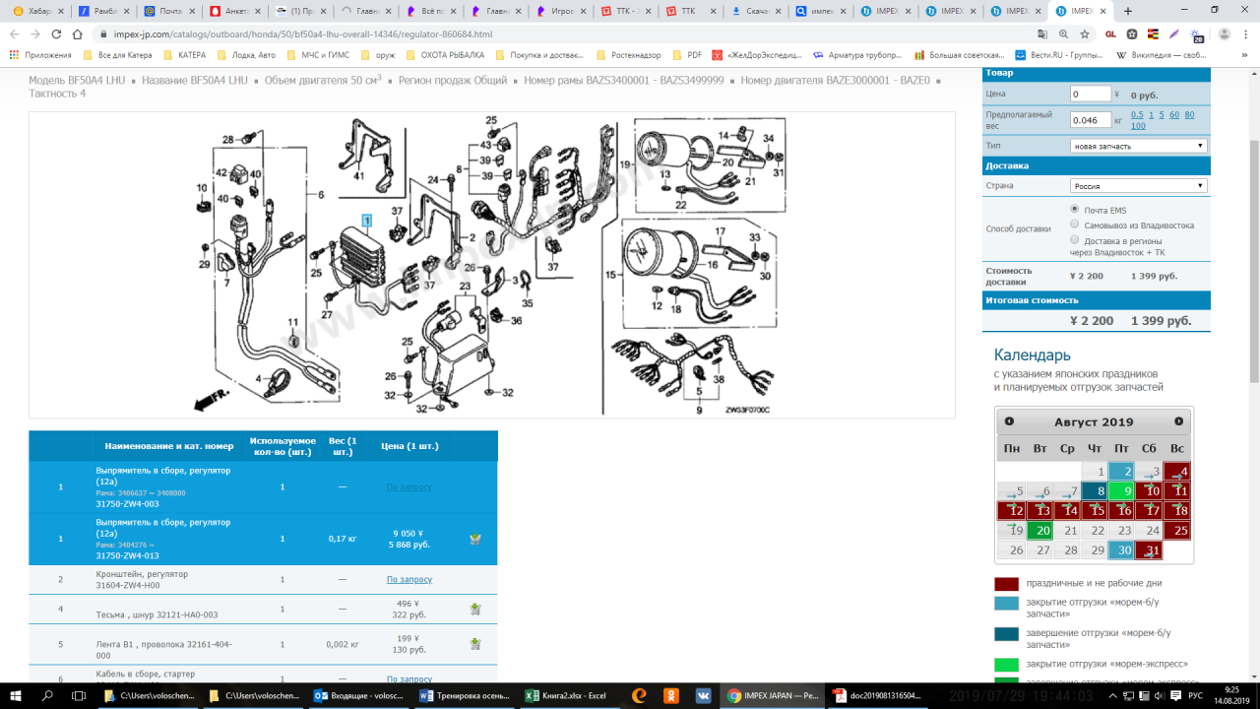Go to previous month in the calendar

point(1009,421)
